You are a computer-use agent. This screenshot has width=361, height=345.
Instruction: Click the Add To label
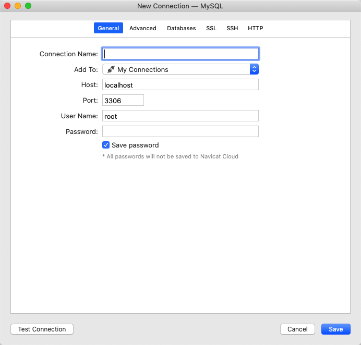(86, 69)
